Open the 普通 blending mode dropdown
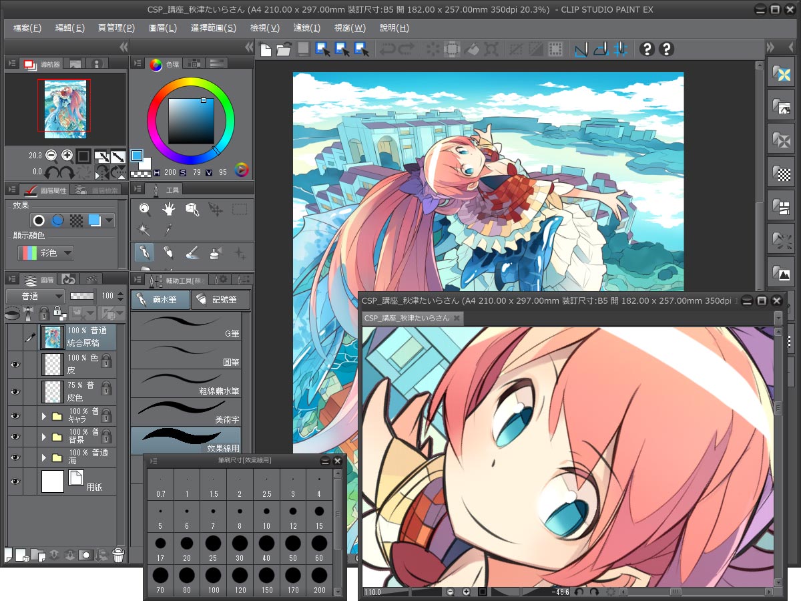Screen dimensions: 801x601 35,296
